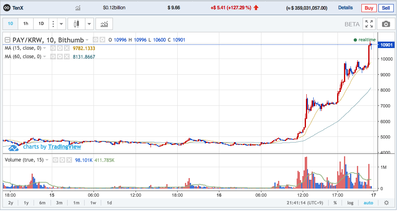
Task: Click the red Buy button
Action: click(369, 8)
